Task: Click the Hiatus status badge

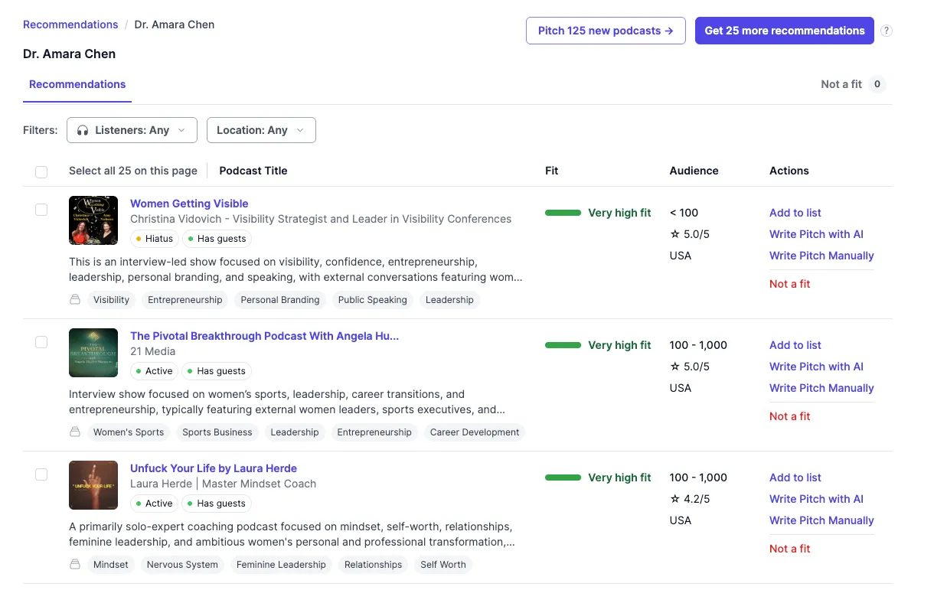Action: (154, 239)
